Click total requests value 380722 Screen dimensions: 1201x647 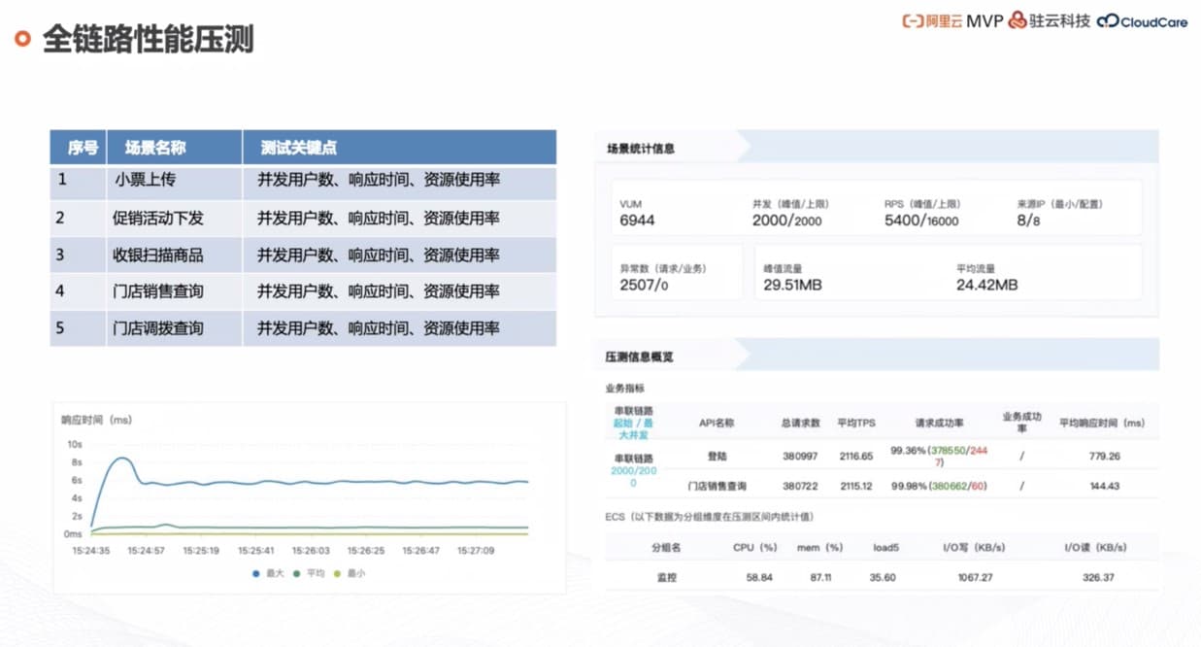pos(801,486)
